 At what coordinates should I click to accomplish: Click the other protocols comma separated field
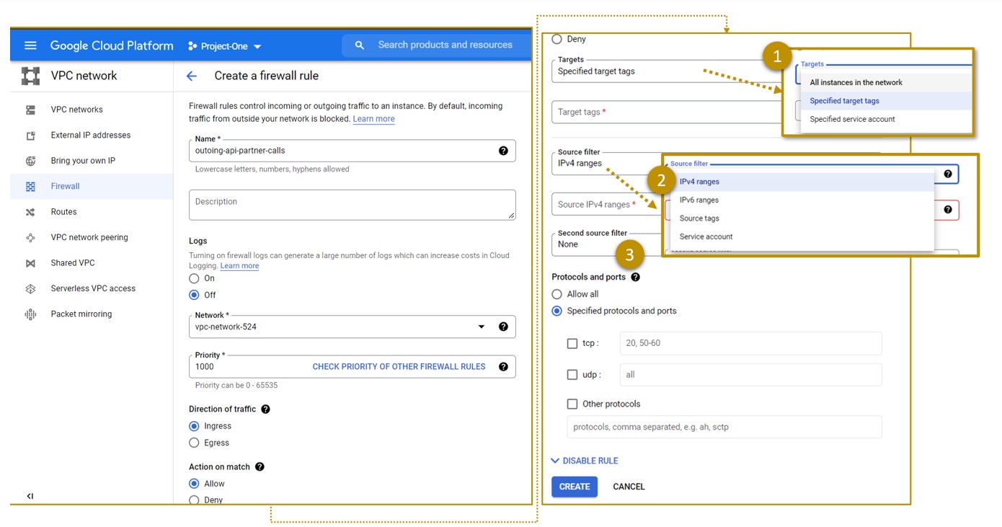pyautogui.click(x=724, y=427)
